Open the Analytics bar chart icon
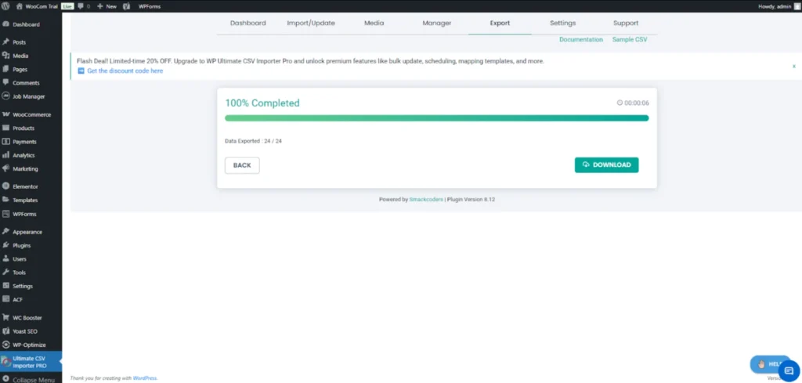 click(6, 155)
